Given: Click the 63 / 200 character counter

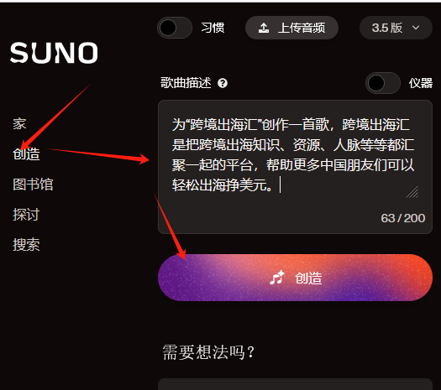Looking at the screenshot, I should click(402, 218).
